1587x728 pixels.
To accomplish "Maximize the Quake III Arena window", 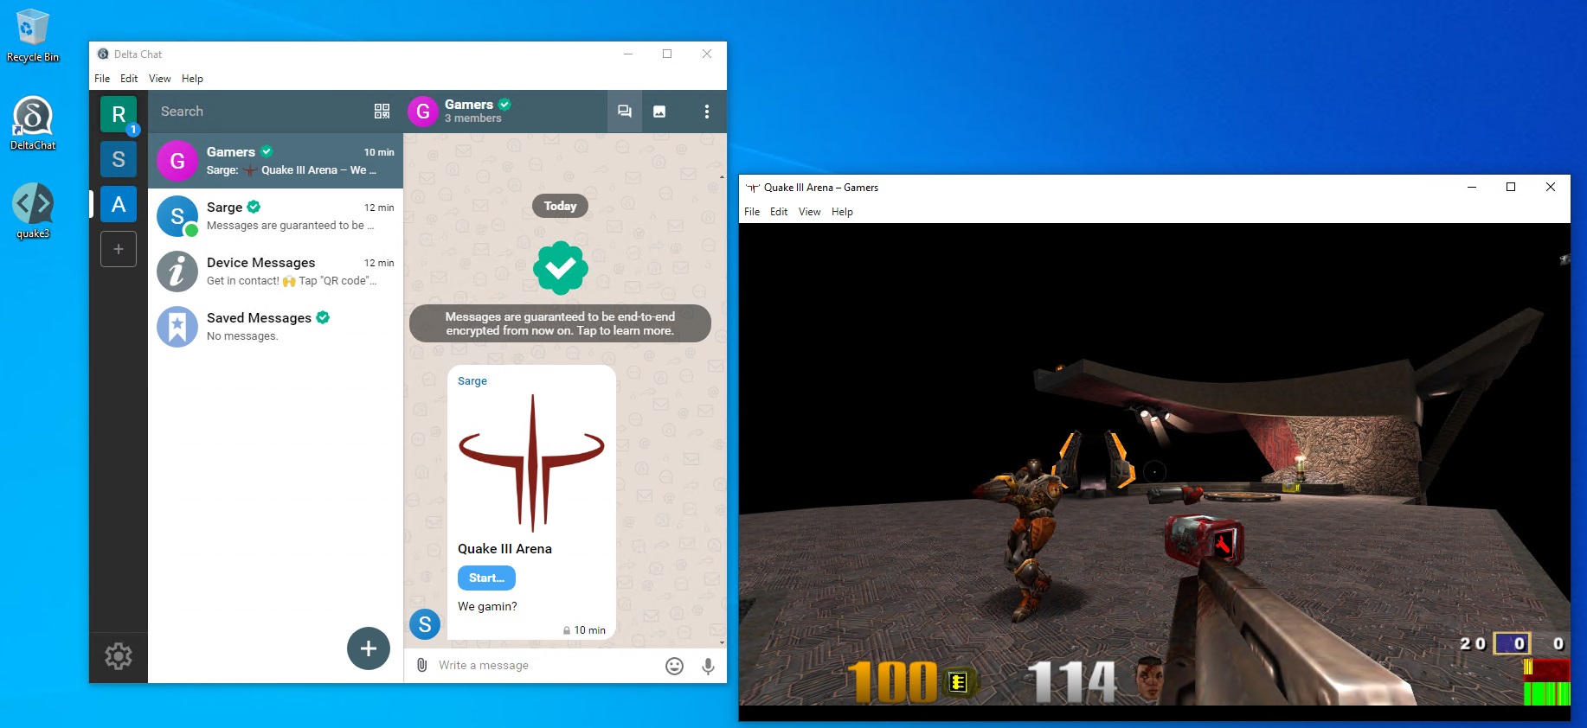I will 1511,188.
